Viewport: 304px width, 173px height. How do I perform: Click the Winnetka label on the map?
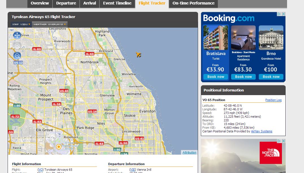tap(129, 74)
